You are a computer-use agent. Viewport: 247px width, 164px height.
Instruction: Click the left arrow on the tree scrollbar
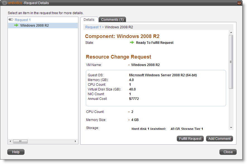coord(10,141)
